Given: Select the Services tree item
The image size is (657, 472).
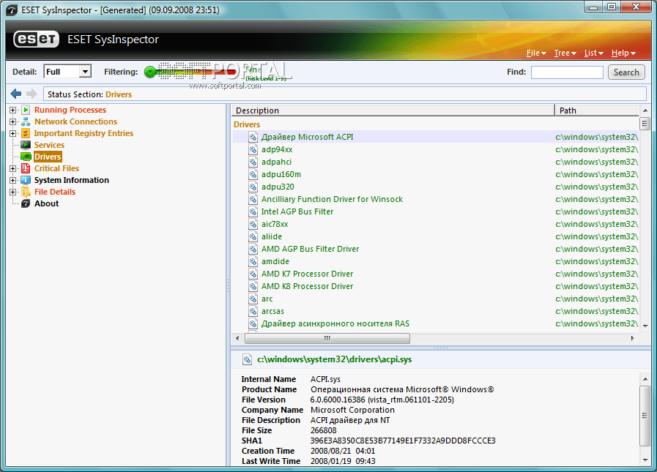Looking at the screenshot, I should coord(50,145).
